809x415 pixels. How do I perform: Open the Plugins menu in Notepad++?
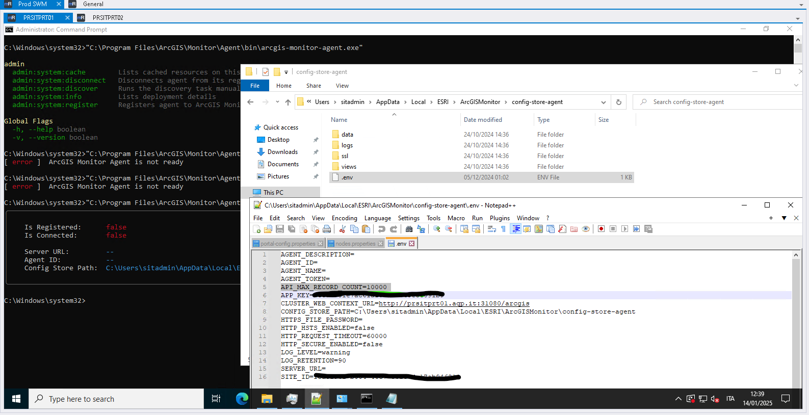click(x=500, y=218)
